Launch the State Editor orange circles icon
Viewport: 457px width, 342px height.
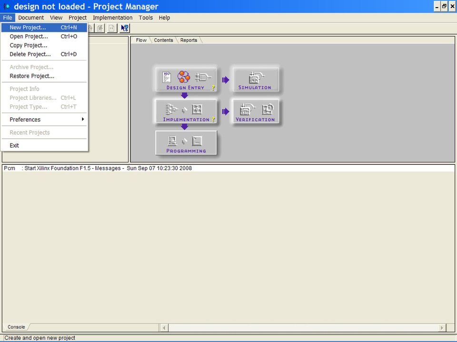pos(184,77)
